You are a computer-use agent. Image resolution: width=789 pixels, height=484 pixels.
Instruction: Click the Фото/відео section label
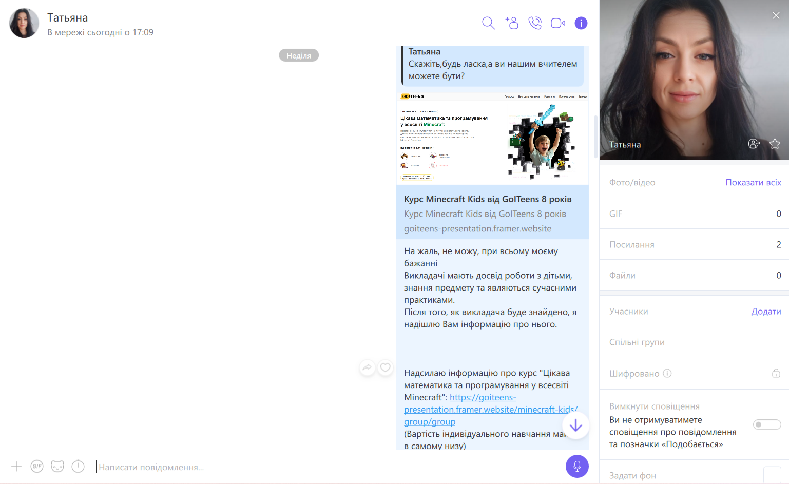click(x=632, y=182)
